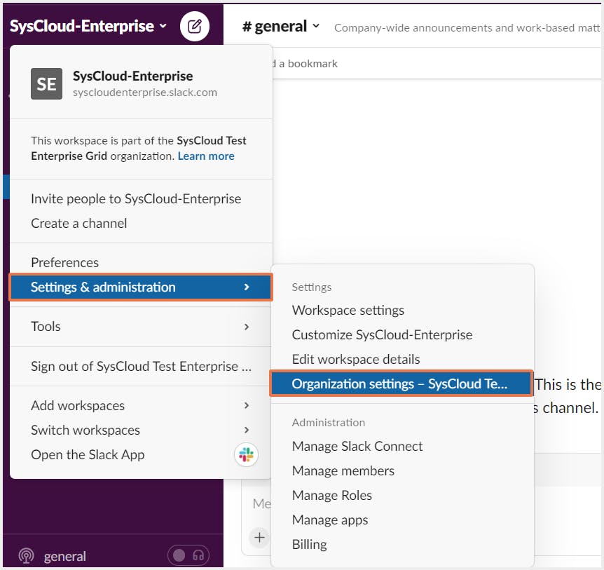Select Manage members option
The height and width of the screenshot is (570, 604).
point(343,470)
